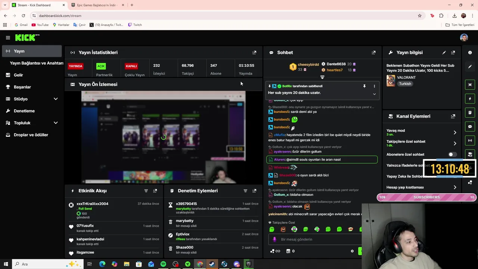
Task: Click microphone icon in message box
Action: tap(274, 239)
